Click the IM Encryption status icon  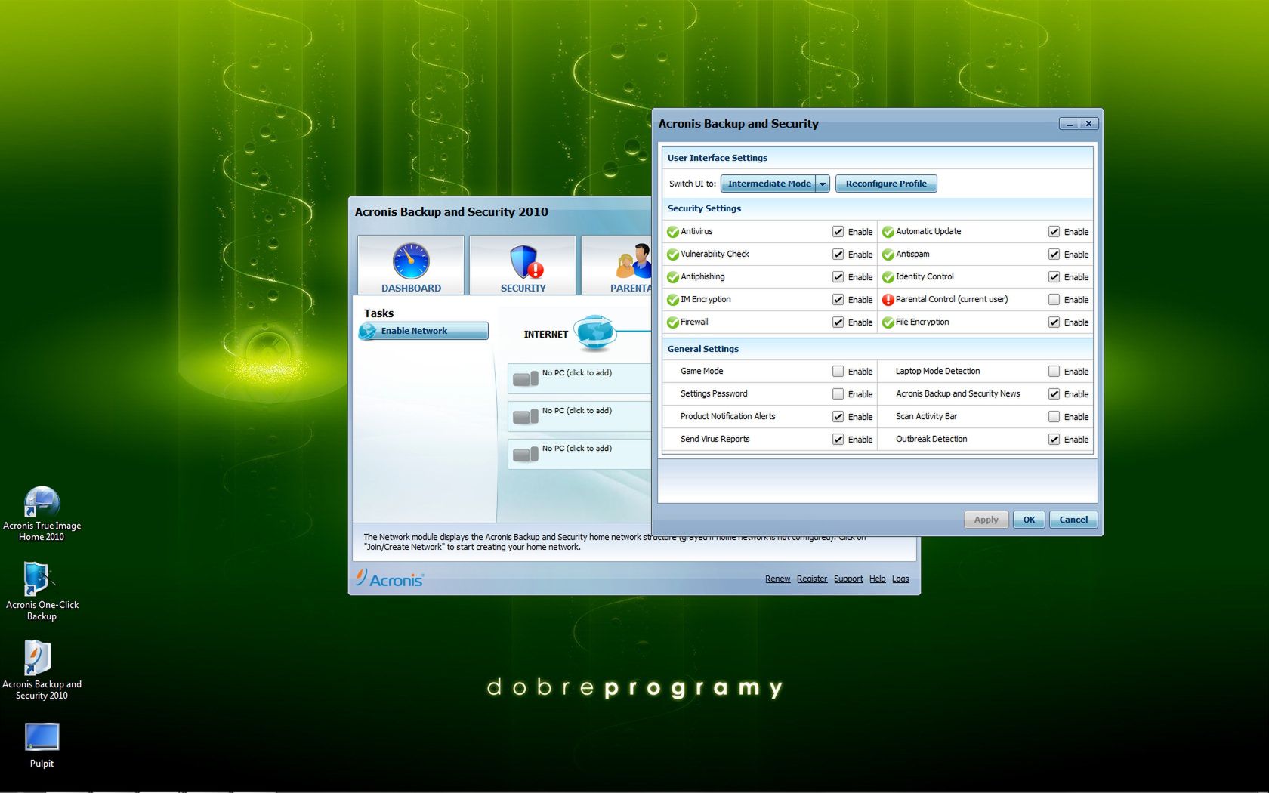pyautogui.click(x=673, y=300)
